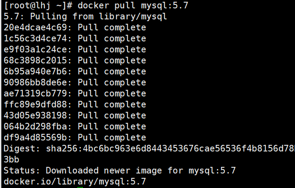295x188 pixels.
Task: Click layer ID 20e4dcae4c69
Action: [35, 27]
